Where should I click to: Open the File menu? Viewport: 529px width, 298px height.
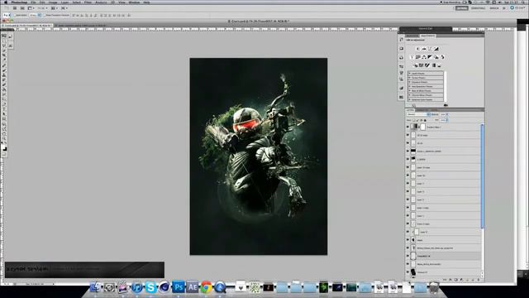point(33,2)
